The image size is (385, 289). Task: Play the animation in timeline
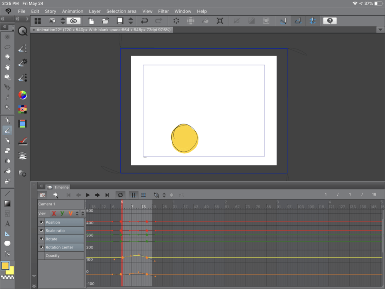coord(88,195)
